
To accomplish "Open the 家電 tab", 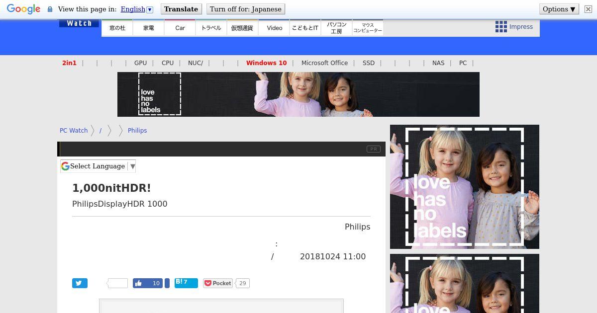I will tap(149, 28).
